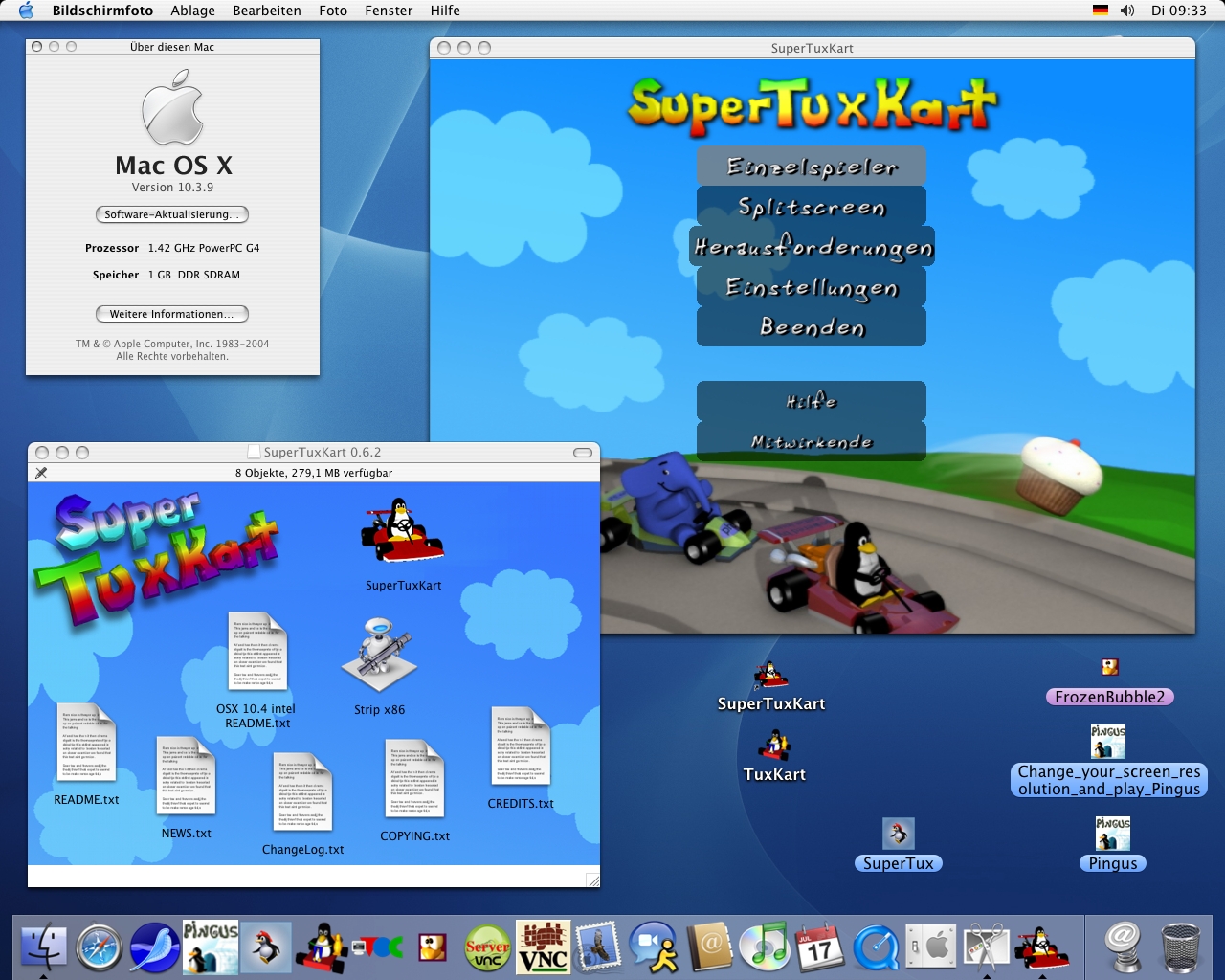Select the OSX 10.4 intel README.txt file
Image resolution: width=1225 pixels, height=980 pixels.
pos(256,653)
